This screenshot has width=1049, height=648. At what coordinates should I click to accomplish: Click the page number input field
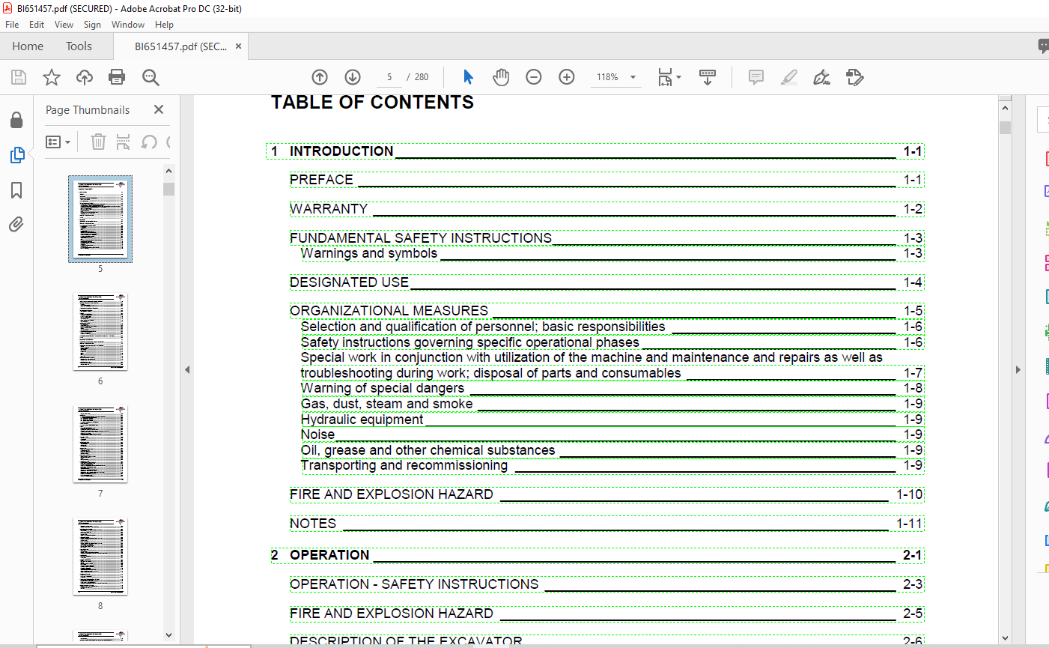(389, 77)
